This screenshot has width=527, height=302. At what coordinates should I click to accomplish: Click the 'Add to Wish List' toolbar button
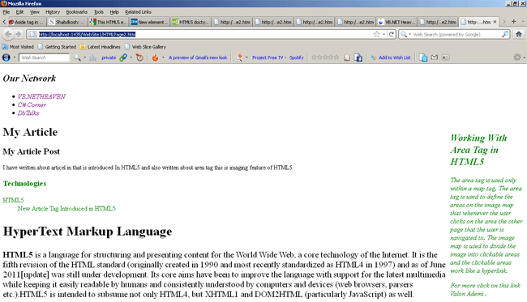coord(391,57)
